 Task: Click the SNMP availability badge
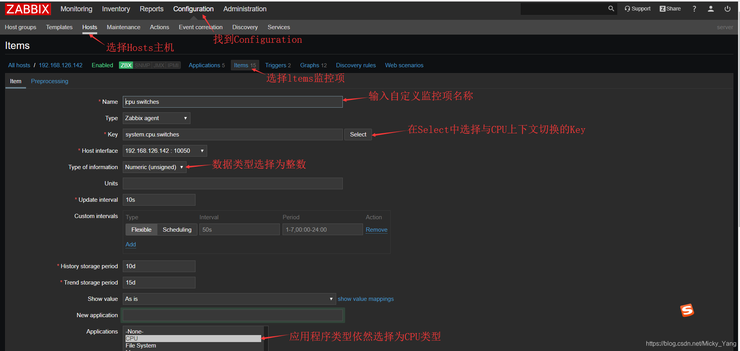(x=142, y=65)
